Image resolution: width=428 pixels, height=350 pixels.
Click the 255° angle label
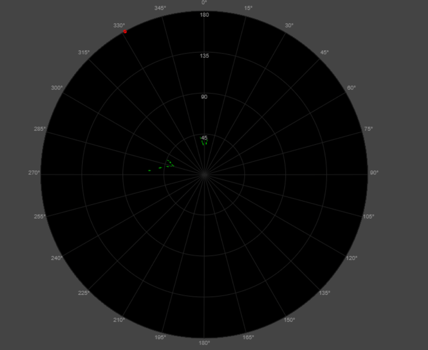[40, 217]
